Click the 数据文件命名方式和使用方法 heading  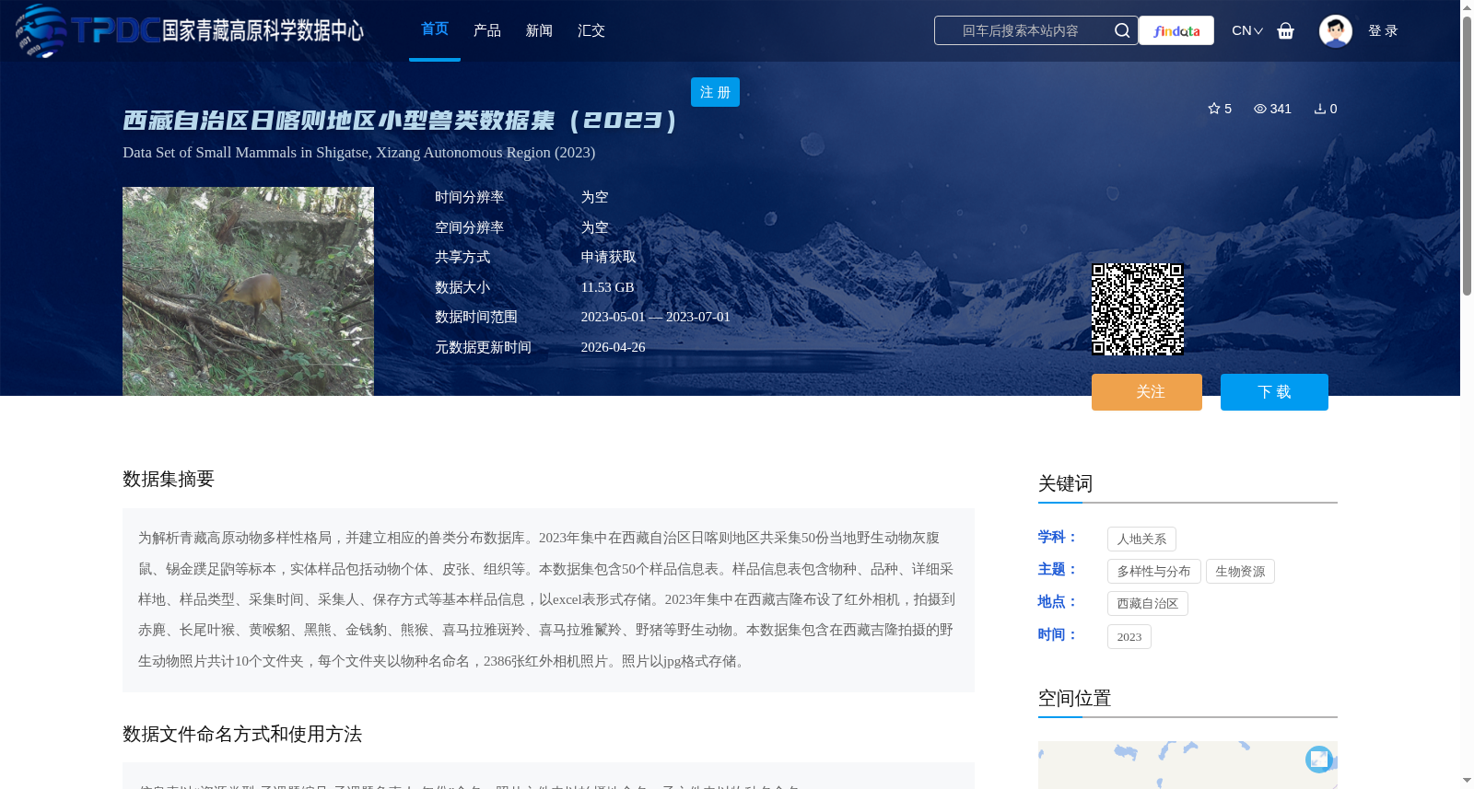tap(242, 734)
